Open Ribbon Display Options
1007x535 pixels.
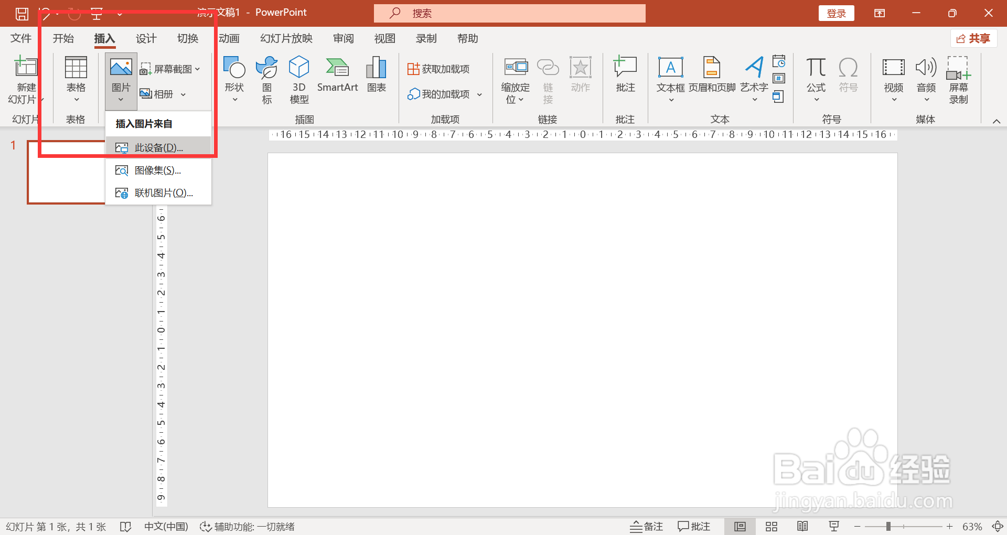point(880,14)
